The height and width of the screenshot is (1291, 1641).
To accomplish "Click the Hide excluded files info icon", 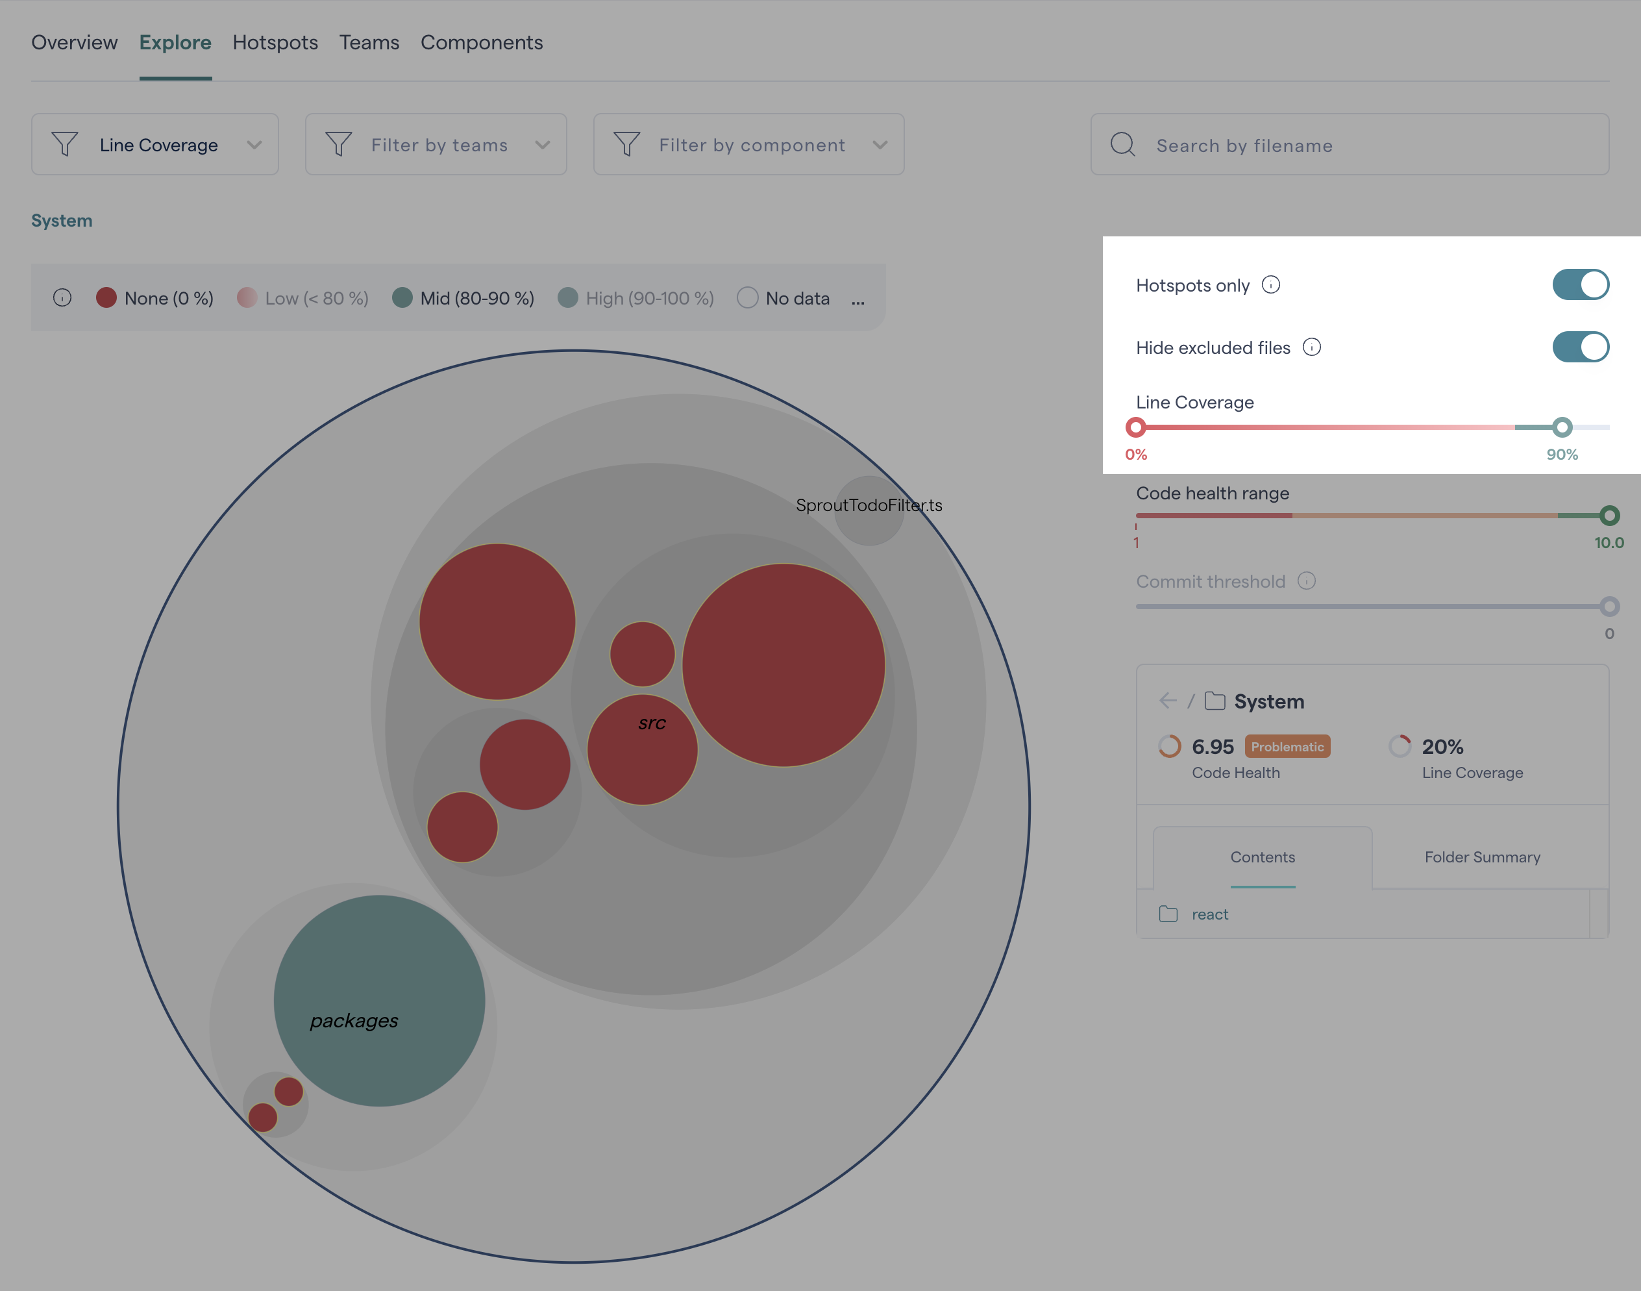I will [x=1312, y=347].
